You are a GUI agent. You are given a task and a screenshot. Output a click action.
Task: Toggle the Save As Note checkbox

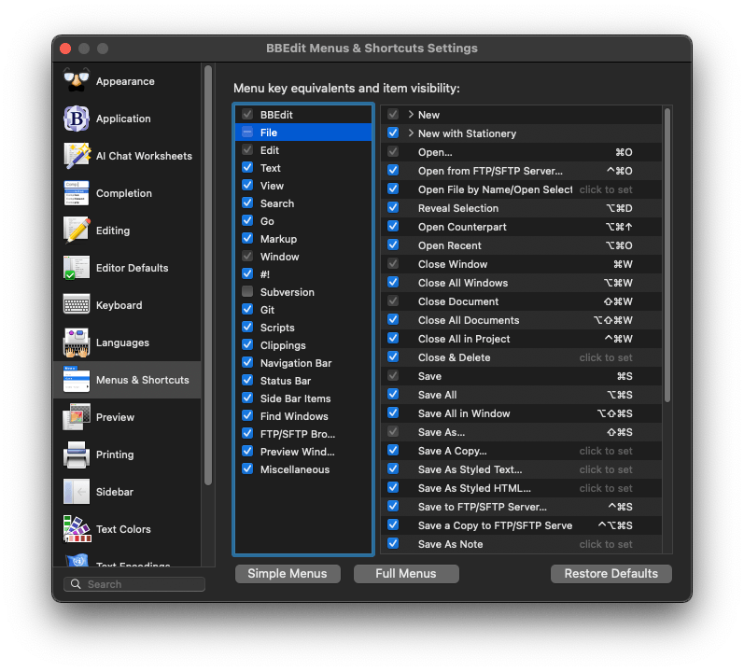(393, 543)
